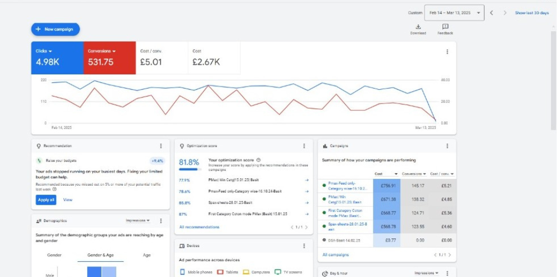The width and height of the screenshot is (557, 277).
Task: Open the Optimization score card's more options menu
Action: [304, 146]
